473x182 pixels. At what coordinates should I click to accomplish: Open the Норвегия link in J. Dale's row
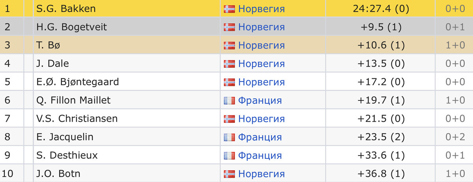[x=261, y=64]
